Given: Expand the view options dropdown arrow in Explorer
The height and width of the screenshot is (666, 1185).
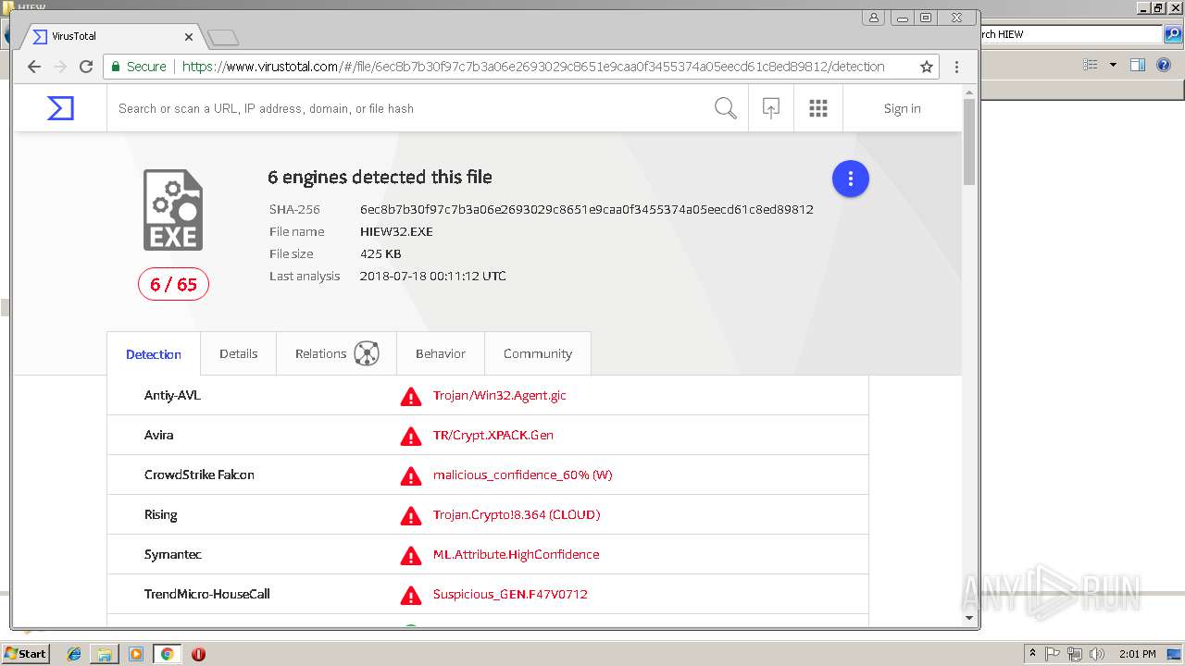Looking at the screenshot, I should click(1113, 65).
